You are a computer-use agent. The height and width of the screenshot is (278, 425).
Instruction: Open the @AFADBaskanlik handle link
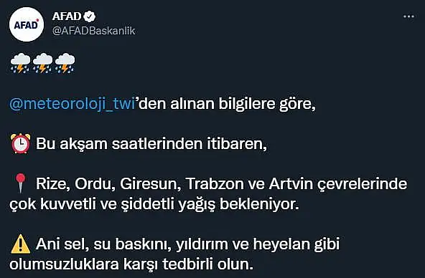(x=94, y=31)
